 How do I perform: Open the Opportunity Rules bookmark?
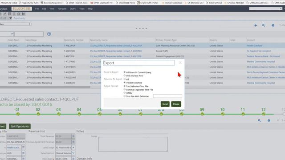pos(29,3)
